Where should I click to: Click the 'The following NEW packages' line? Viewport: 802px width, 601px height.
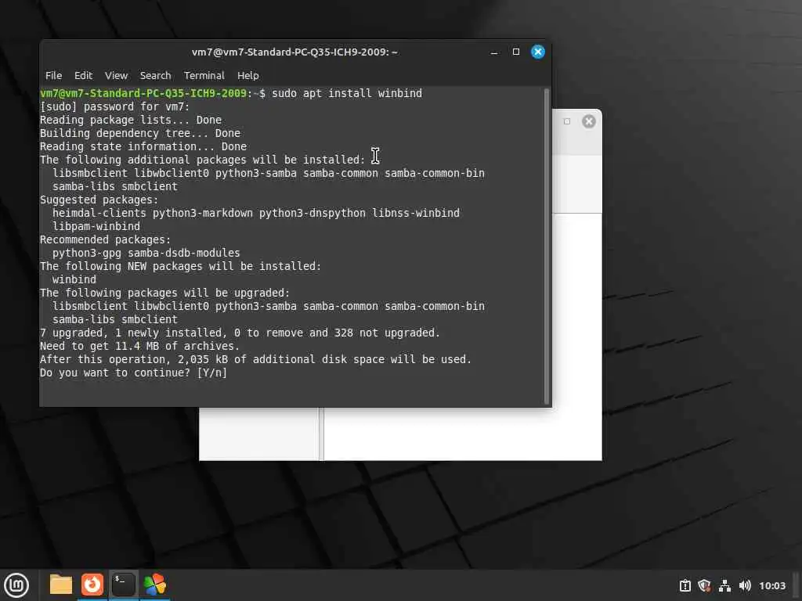coord(181,266)
